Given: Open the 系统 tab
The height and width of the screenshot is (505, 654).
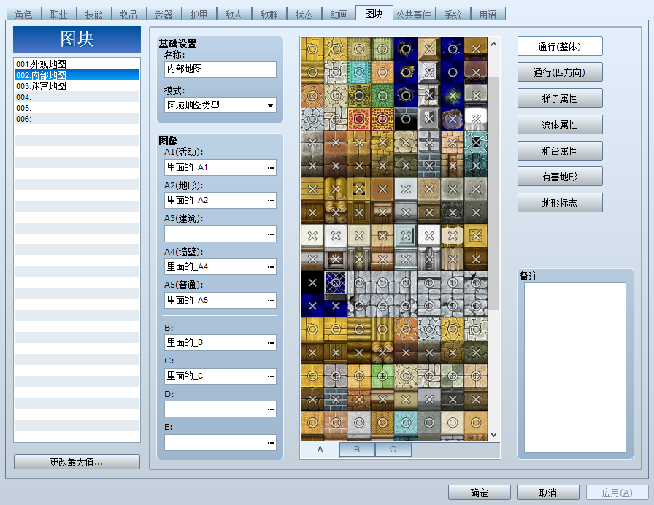Looking at the screenshot, I should 453,15.
